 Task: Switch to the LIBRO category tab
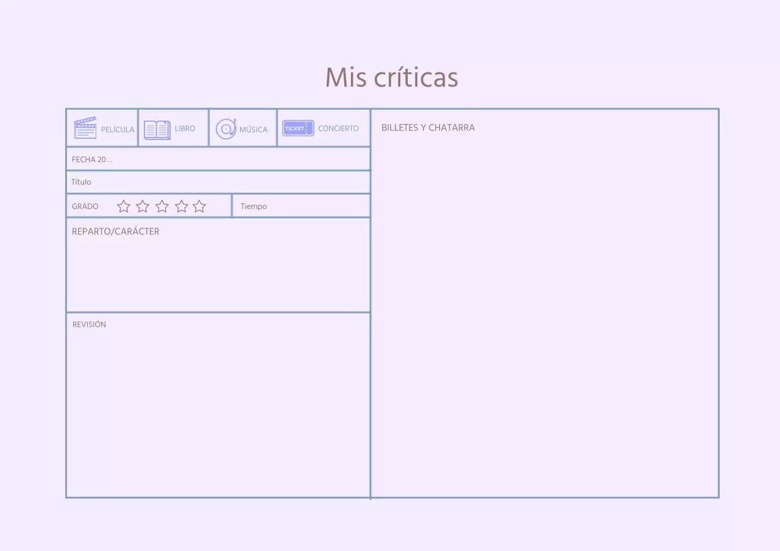[173, 128]
